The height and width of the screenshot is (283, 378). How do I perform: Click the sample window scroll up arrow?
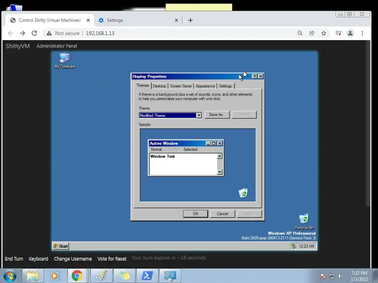tap(220, 156)
